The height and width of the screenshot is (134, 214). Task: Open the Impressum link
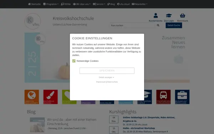tap(101, 82)
